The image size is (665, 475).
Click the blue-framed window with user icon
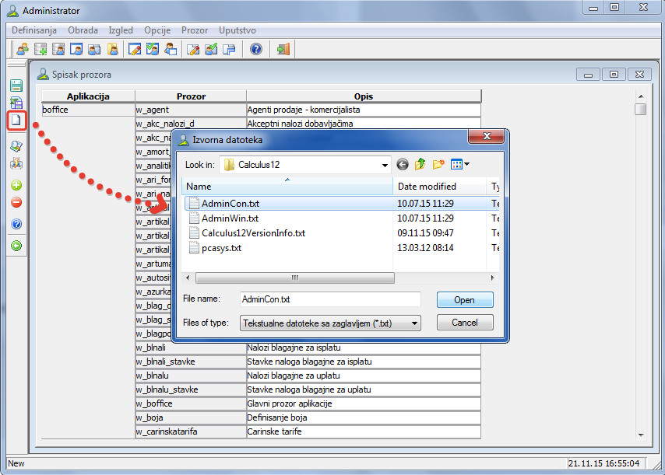pos(76,49)
